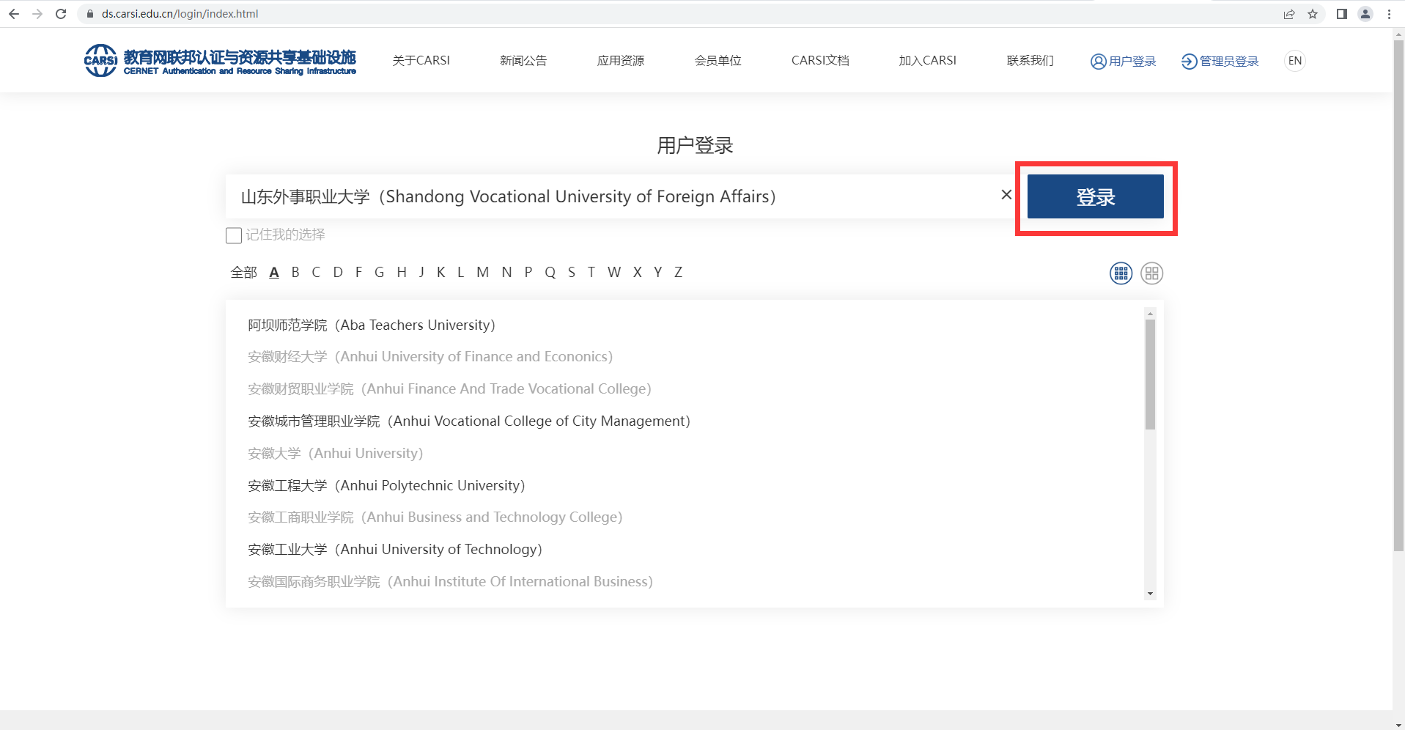Check the 记住我的选择 checkbox
Image resolution: width=1405 pixels, height=730 pixels.
(234, 235)
